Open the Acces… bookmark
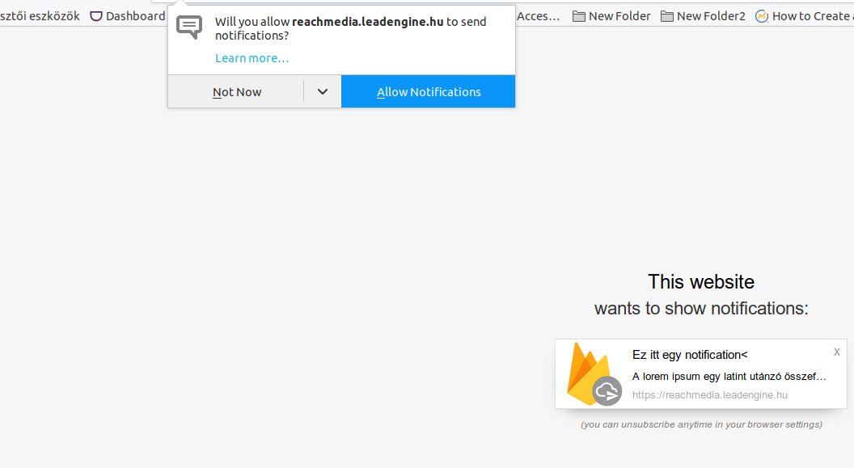 pyautogui.click(x=538, y=16)
